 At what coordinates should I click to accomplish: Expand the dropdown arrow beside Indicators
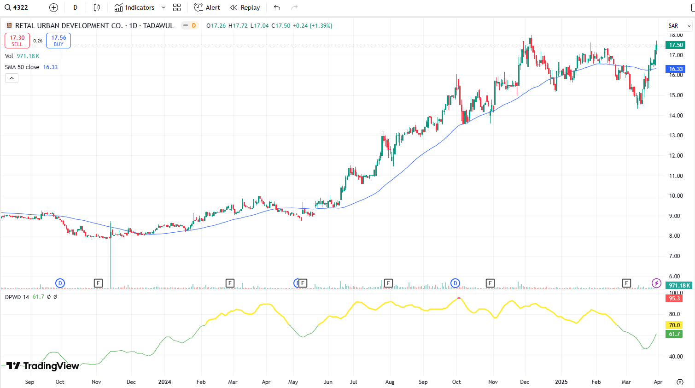click(164, 7)
